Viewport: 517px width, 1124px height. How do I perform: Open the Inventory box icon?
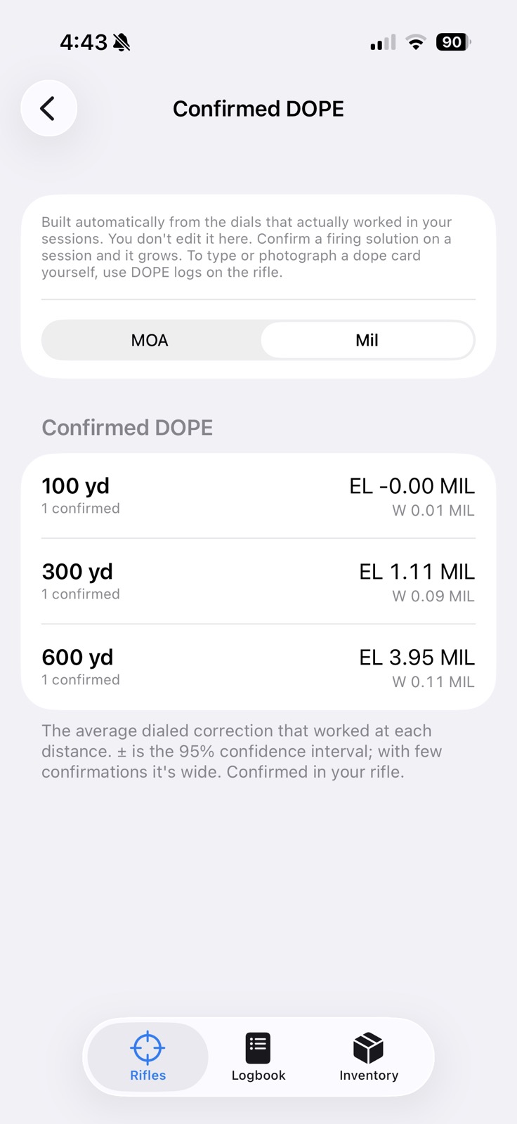(x=368, y=1048)
